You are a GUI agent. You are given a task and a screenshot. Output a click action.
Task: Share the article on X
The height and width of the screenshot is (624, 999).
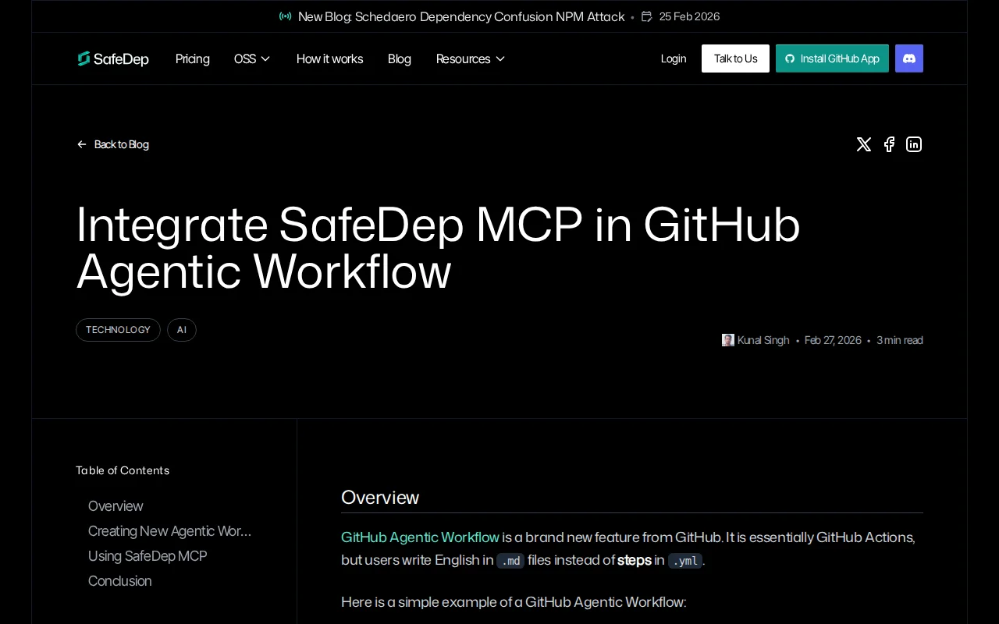[863, 144]
